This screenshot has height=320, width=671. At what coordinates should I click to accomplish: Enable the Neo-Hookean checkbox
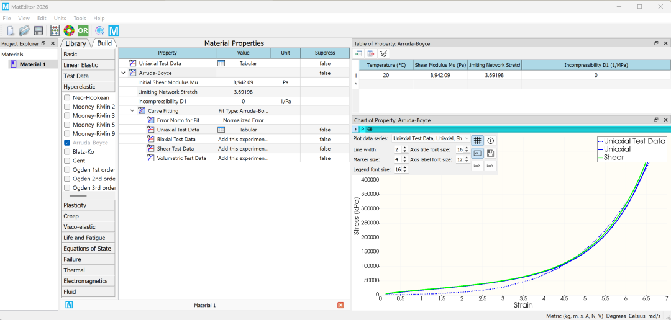[66, 97]
